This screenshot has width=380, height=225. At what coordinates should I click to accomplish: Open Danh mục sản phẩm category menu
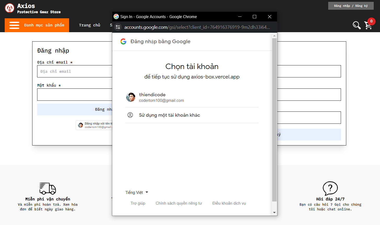37,25
